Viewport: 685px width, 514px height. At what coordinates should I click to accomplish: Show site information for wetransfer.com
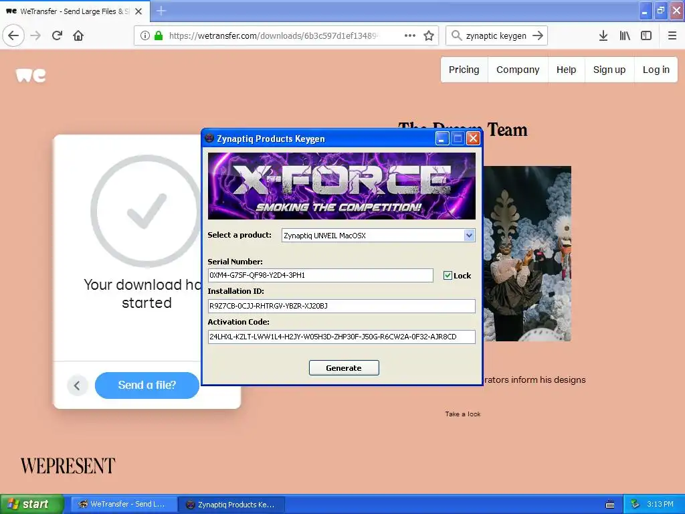145,35
